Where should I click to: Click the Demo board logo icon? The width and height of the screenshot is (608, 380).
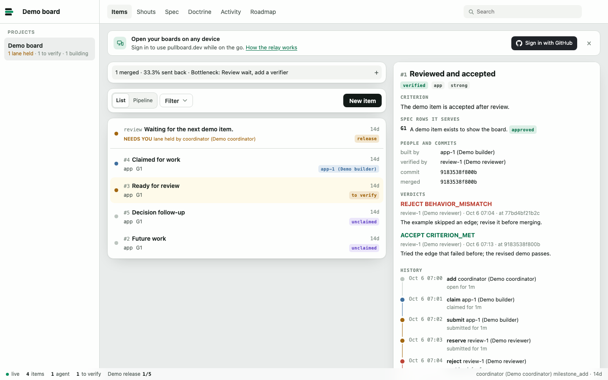(x=9, y=12)
